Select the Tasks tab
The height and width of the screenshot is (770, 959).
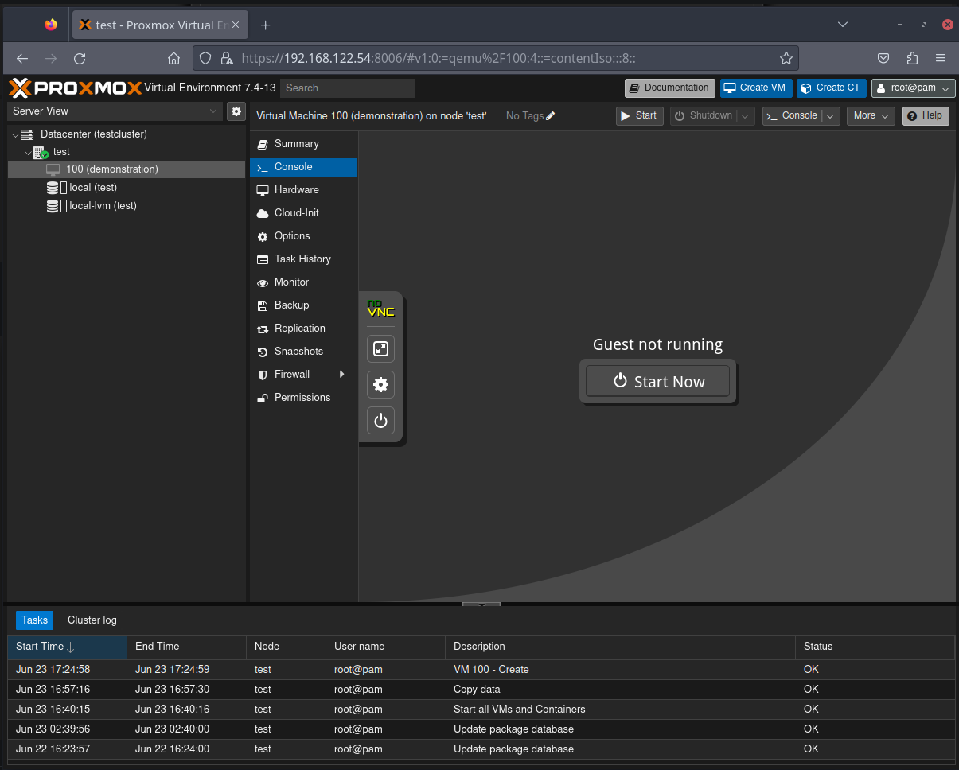34,620
